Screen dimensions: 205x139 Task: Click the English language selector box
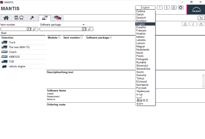click(145, 7)
